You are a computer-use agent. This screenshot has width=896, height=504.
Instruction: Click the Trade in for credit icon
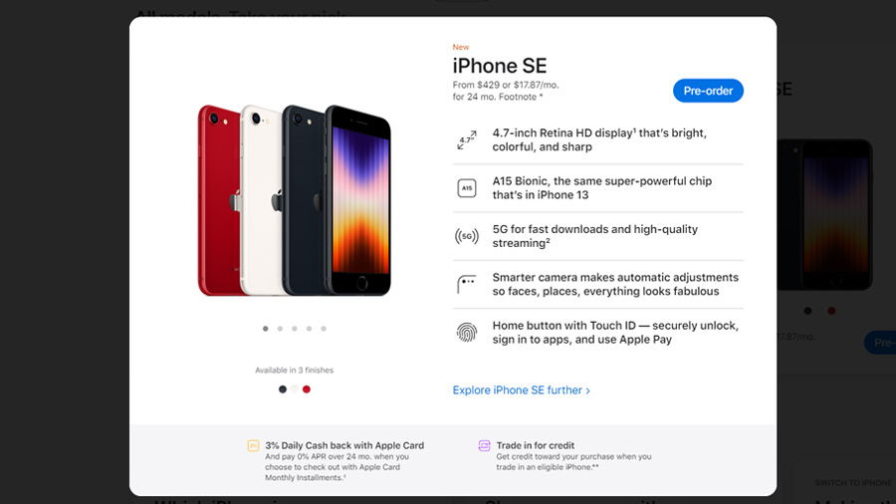tap(484, 445)
